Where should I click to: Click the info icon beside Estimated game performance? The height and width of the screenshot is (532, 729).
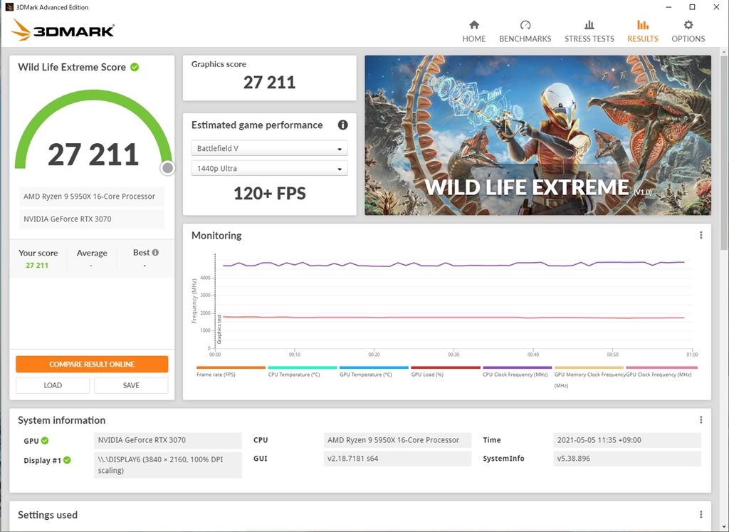[342, 125]
